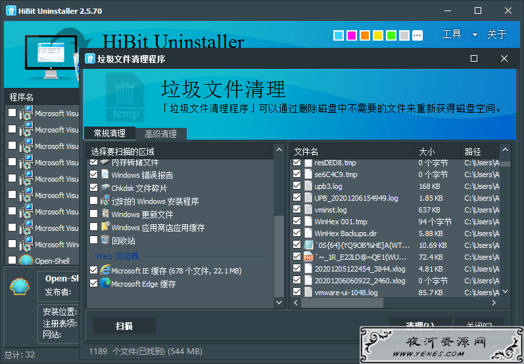Uncheck the upb3.log file checkbox

click(x=297, y=186)
